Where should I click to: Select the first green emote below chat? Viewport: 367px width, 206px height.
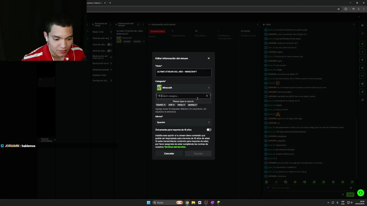pyautogui.click(x=266, y=182)
